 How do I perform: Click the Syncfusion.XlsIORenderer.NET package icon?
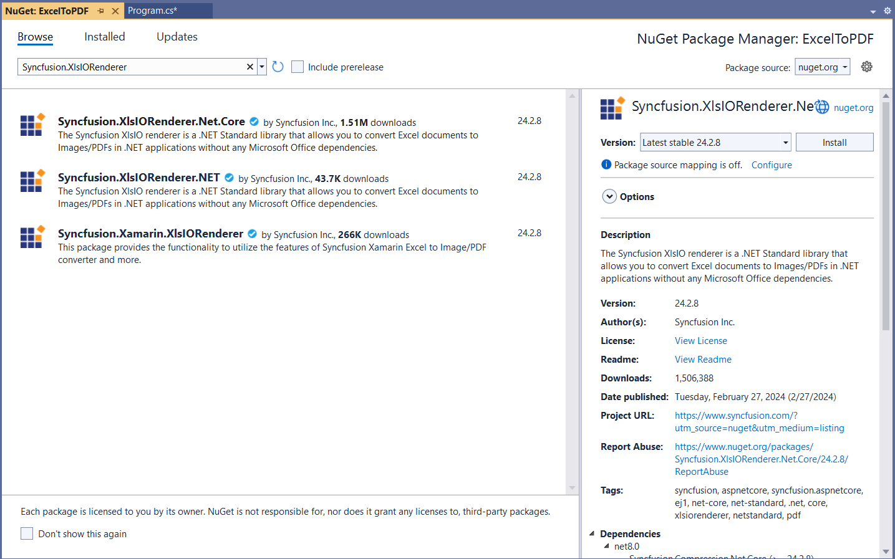coord(32,181)
